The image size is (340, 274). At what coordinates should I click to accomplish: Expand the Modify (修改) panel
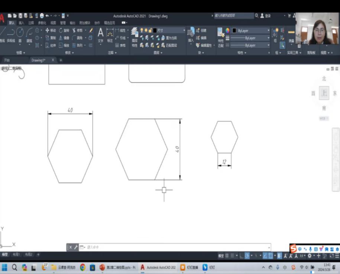coord(69,53)
